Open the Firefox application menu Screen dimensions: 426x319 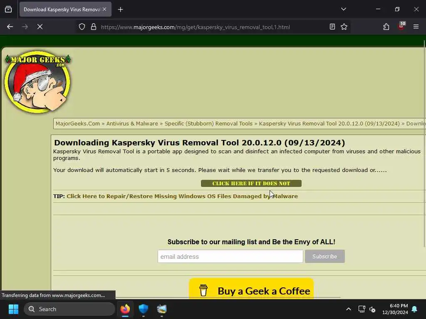click(416, 27)
